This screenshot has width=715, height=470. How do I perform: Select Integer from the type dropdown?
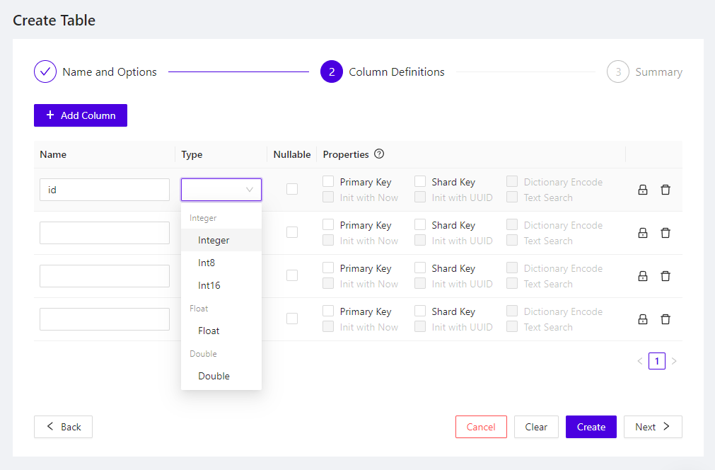[214, 240]
